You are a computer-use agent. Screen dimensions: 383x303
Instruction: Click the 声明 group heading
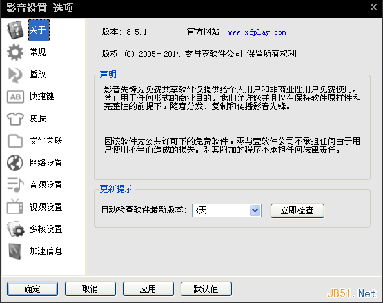click(108, 74)
